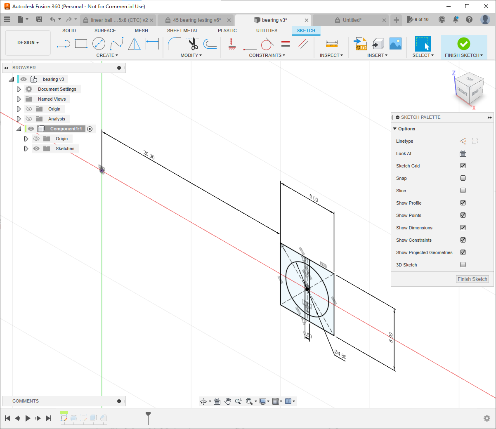Expand the Document Settings tree node
496x429 pixels.
19,89
